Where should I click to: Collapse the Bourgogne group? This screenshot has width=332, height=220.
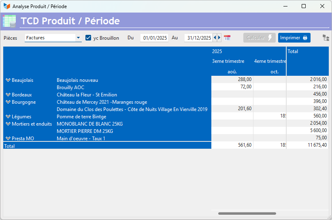click(x=8, y=102)
